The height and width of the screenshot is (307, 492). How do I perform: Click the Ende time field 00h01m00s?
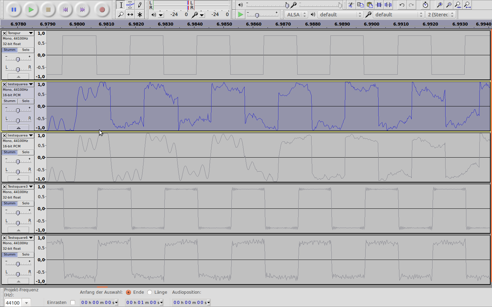point(144,303)
